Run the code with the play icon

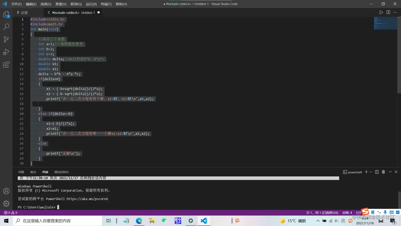(x=381, y=12)
